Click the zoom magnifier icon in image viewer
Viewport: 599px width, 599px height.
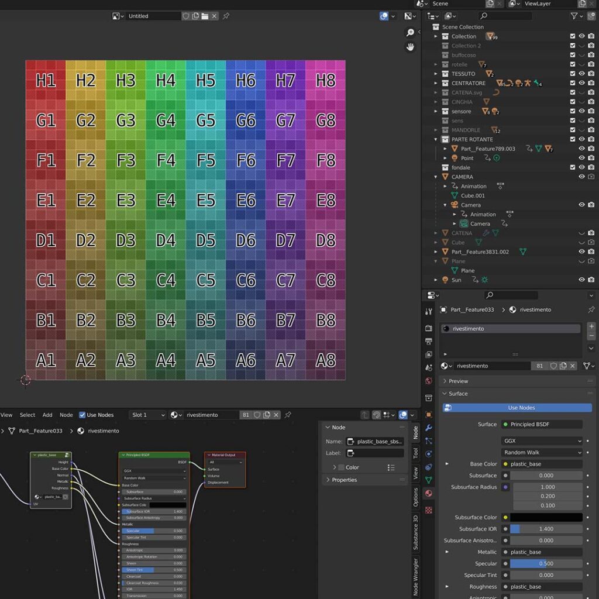(411, 33)
